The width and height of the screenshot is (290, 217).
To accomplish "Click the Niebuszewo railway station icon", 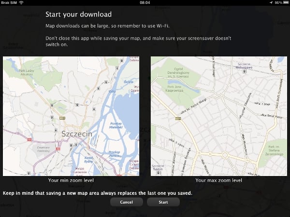I will 244,71.
